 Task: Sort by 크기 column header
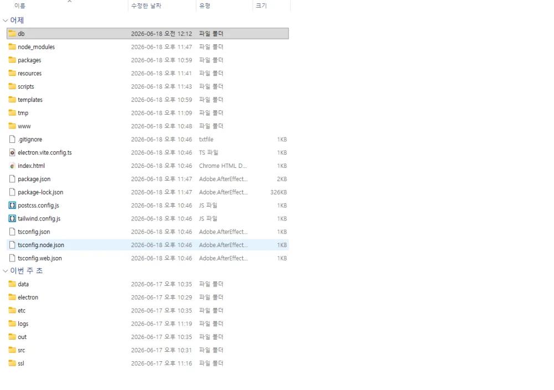(261, 6)
